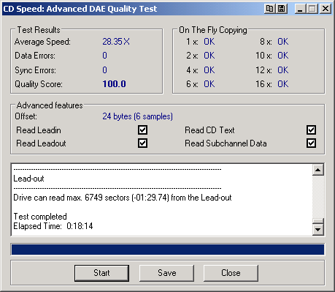Toggle the Read CD Text checkbox
335x292 pixels.
coord(311,130)
